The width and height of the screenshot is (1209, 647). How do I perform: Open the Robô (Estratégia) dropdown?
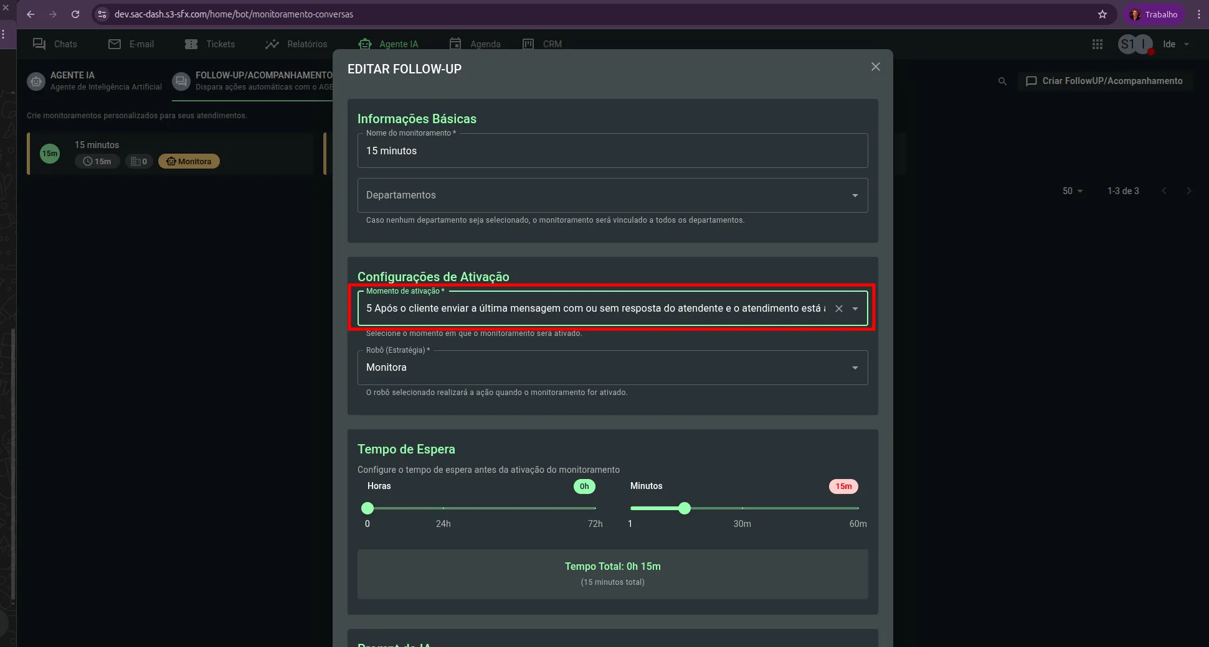click(x=855, y=368)
